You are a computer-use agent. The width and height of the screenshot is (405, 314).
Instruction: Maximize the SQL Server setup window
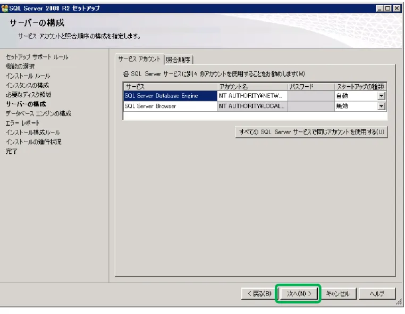click(x=387, y=9)
